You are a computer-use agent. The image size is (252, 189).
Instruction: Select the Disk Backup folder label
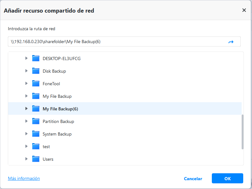tap(54, 71)
